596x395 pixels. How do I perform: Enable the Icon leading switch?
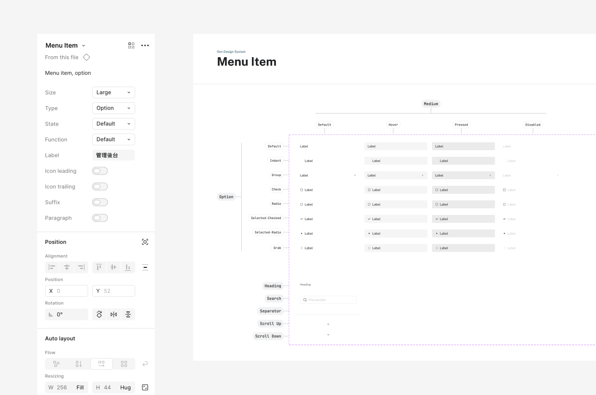pos(100,171)
